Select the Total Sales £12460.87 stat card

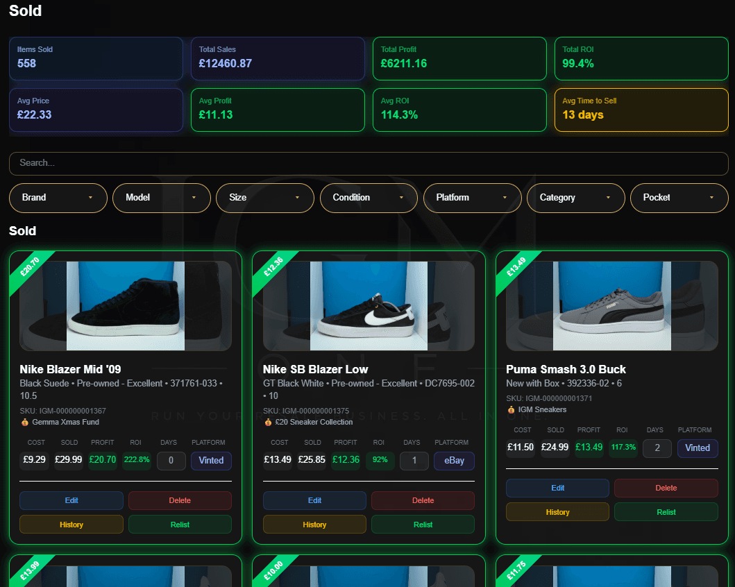click(278, 58)
